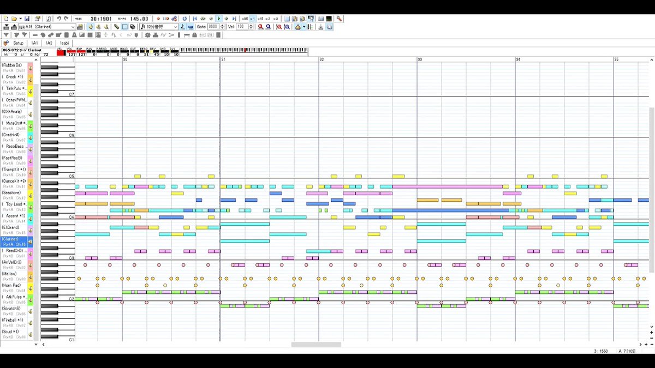Image resolution: width=655 pixels, height=368 pixels.
Task: Click the wrench settings icon
Action: click(x=340, y=19)
